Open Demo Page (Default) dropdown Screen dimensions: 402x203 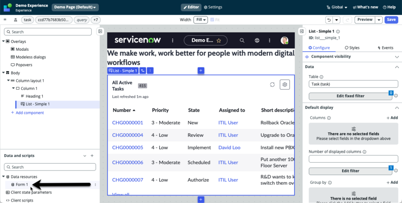[75, 7]
